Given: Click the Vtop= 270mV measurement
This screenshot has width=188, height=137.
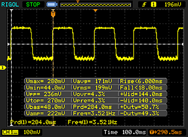Looking at the screenshot, I should 46,101.
